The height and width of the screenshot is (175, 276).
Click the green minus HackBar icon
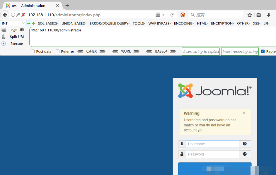pyautogui.click(x=28, y=23)
